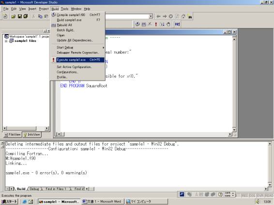The width and height of the screenshot is (274, 205).
Task: Open the Edit menu
Action: tap(14, 9)
